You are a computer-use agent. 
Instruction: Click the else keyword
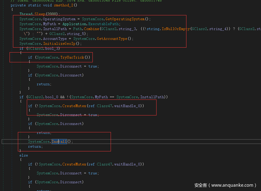pos(24,155)
